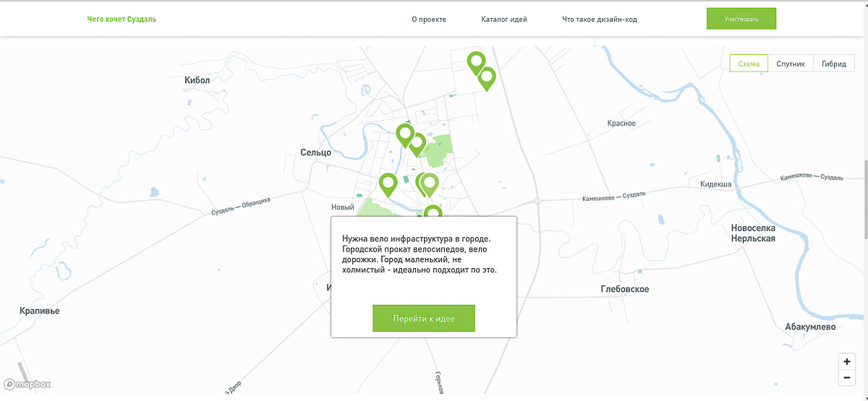Open the Mapbox logo link
The image size is (868, 401).
pos(27,384)
